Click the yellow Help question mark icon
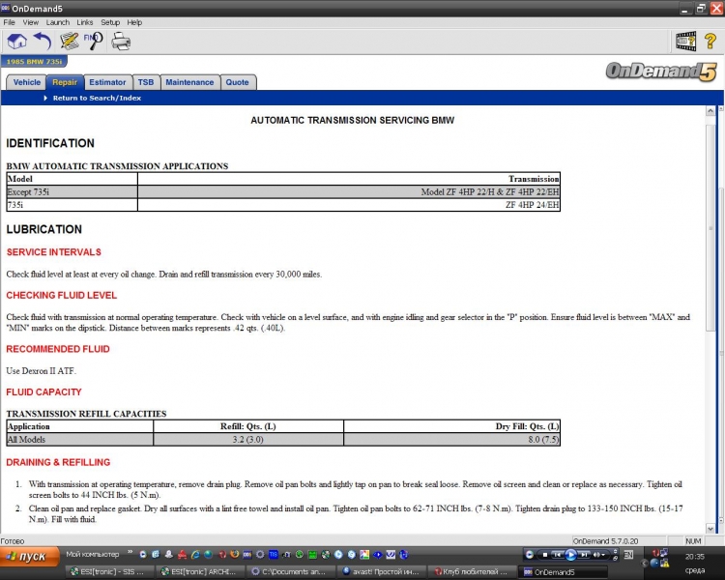Viewport: 725px width, 580px height. [x=710, y=41]
